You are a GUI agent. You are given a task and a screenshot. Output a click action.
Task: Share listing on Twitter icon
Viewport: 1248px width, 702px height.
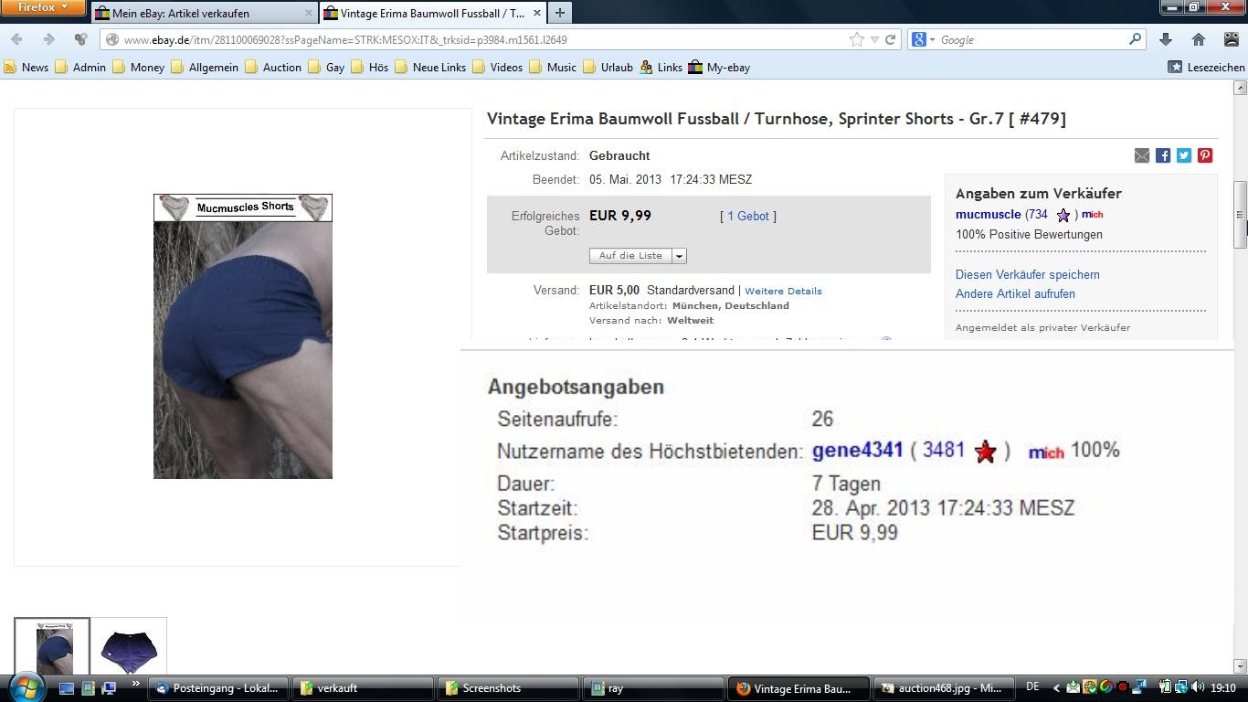point(1184,155)
